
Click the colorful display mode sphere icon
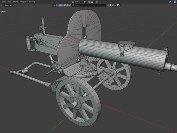click(x=57, y=5)
